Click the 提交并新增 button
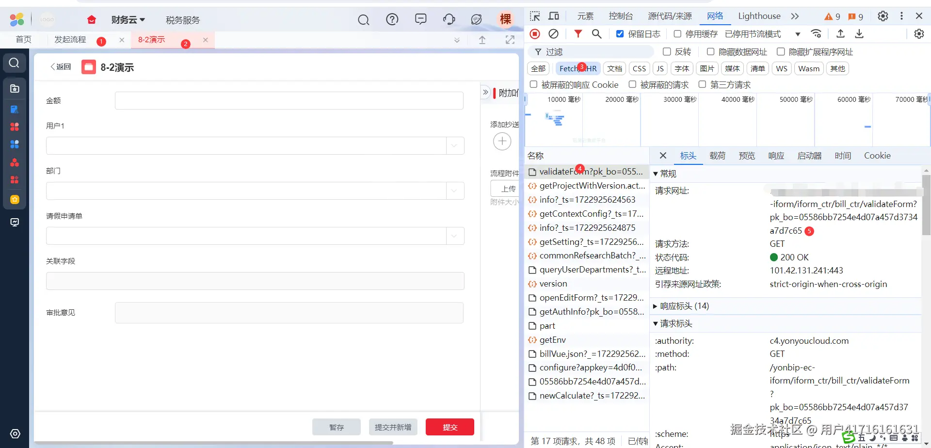The image size is (931, 448). (x=393, y=427)
